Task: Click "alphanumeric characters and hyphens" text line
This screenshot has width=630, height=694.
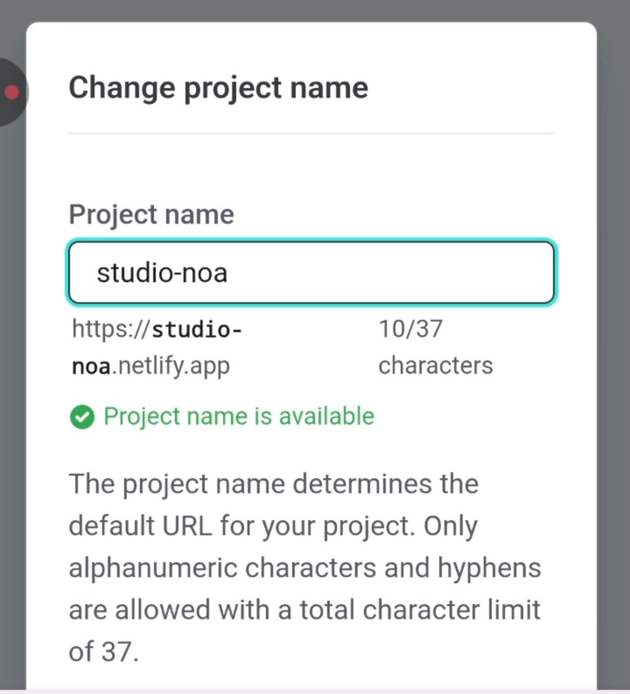Action: (304, 568)
